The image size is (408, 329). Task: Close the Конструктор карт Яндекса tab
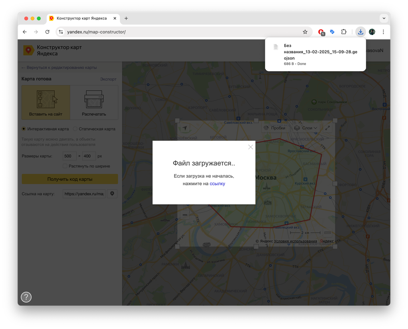tap(115, 18)
